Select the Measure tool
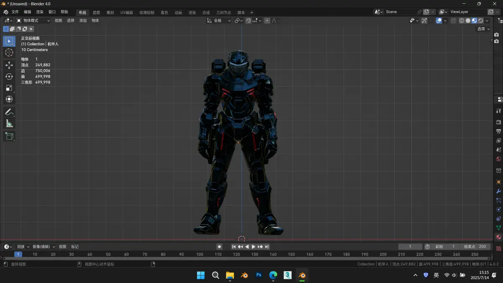503x283 pixels. coord(9,123)
